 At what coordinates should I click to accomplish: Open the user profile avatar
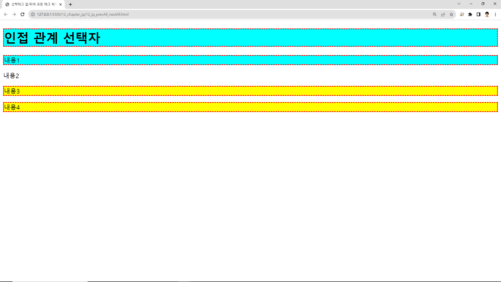[x=487, y=14]
